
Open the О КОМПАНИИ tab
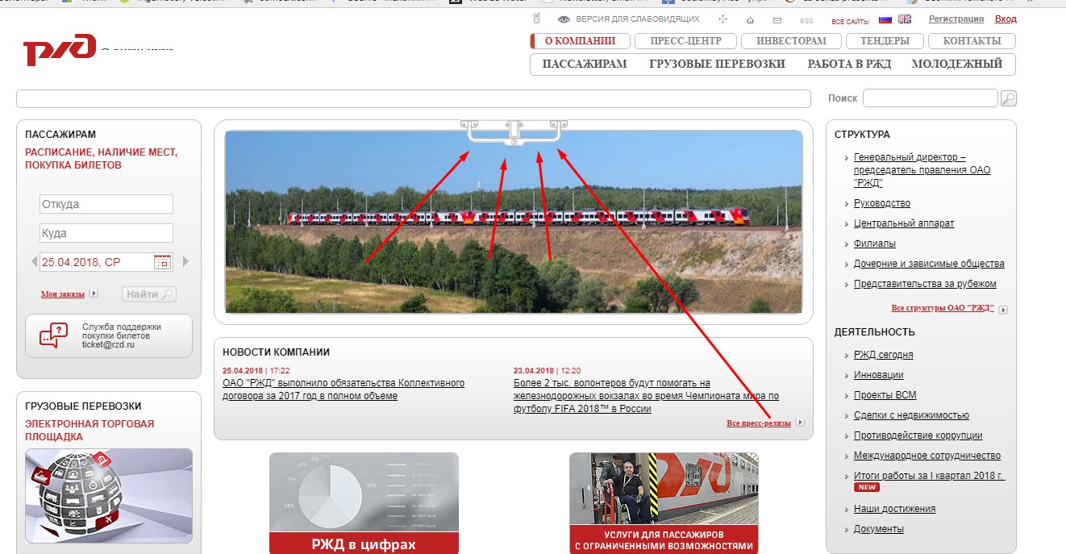(x=580, y=41)
